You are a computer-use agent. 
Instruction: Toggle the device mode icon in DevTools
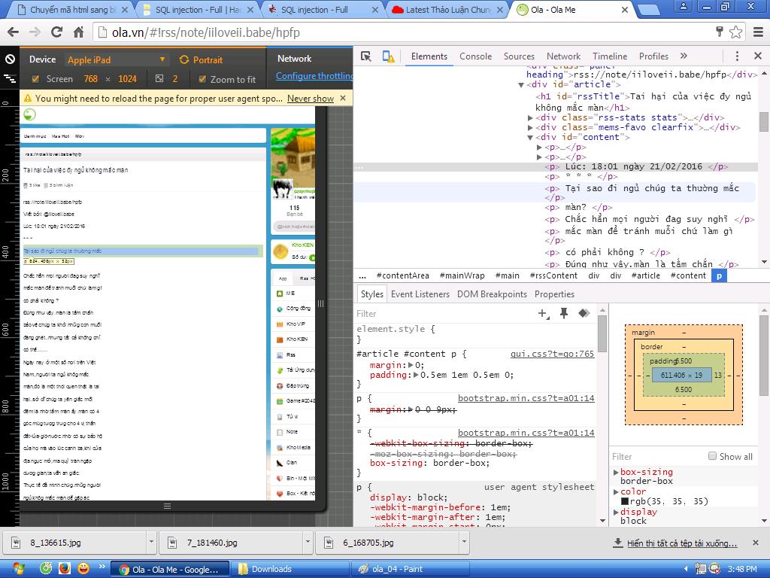click(388, 56)
